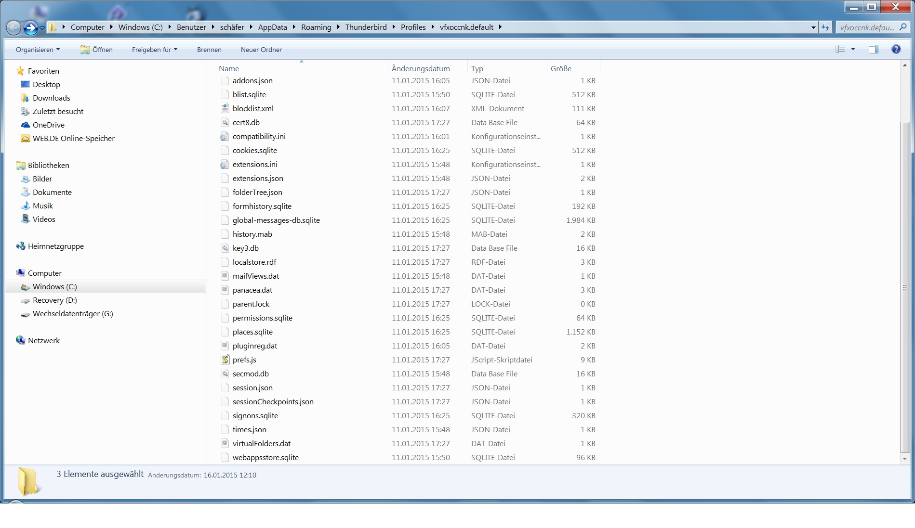Click the Forward navigation arrow
915x528 pixels.
[30, 28]
